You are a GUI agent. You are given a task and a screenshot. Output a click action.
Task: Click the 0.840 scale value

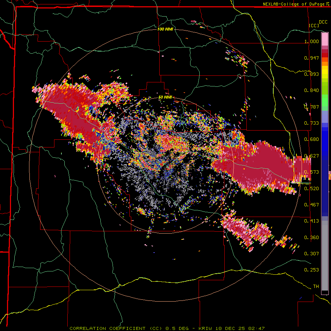pyautogui.click(x=312, y=90)
